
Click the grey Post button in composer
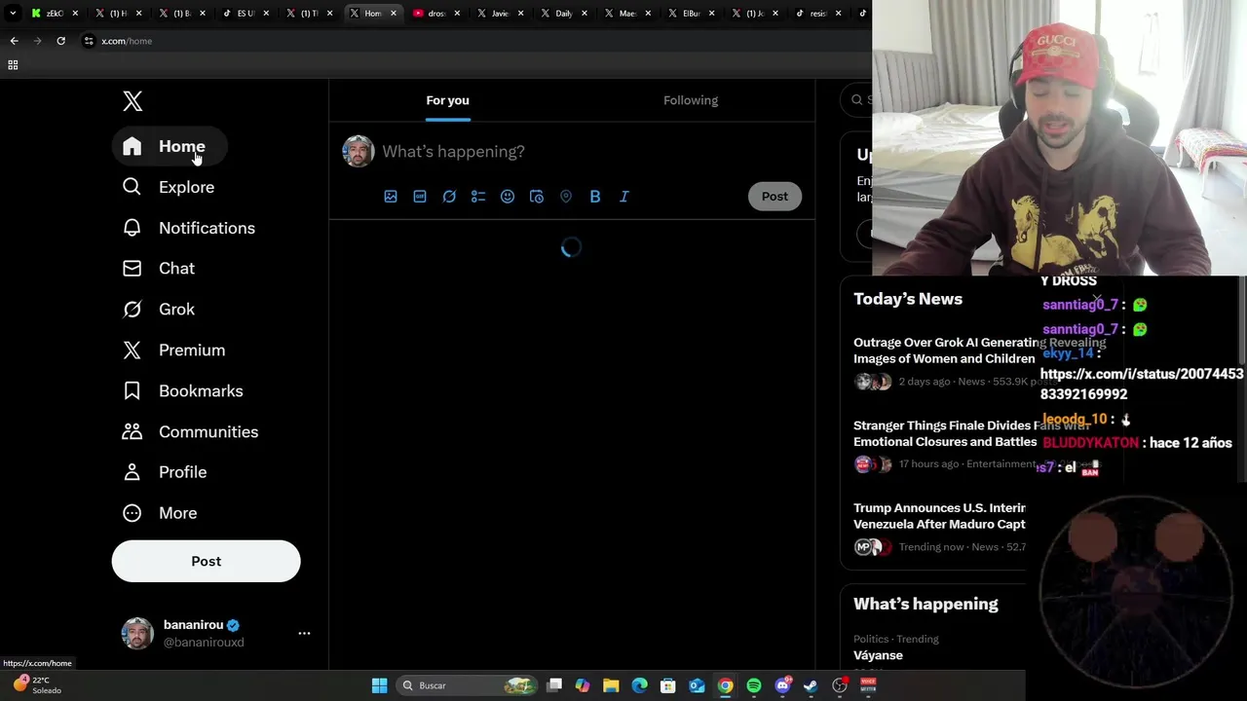click(x=775, y=197)
